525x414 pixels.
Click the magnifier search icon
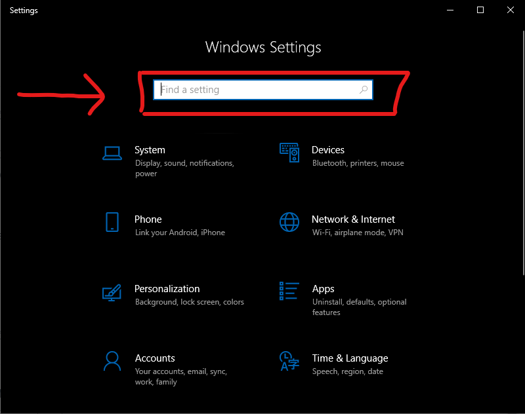[364, 90]
